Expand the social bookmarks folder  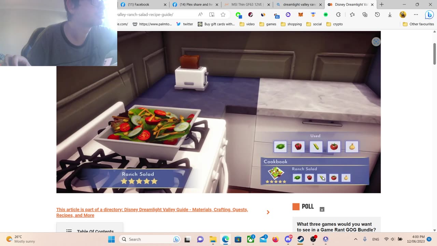[x=314, y=24]
